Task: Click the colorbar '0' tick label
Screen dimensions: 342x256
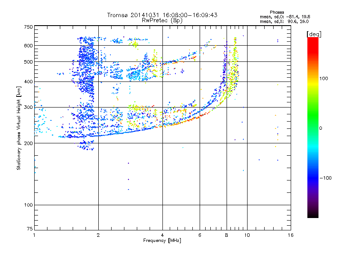Action: [x=321, y=128]
